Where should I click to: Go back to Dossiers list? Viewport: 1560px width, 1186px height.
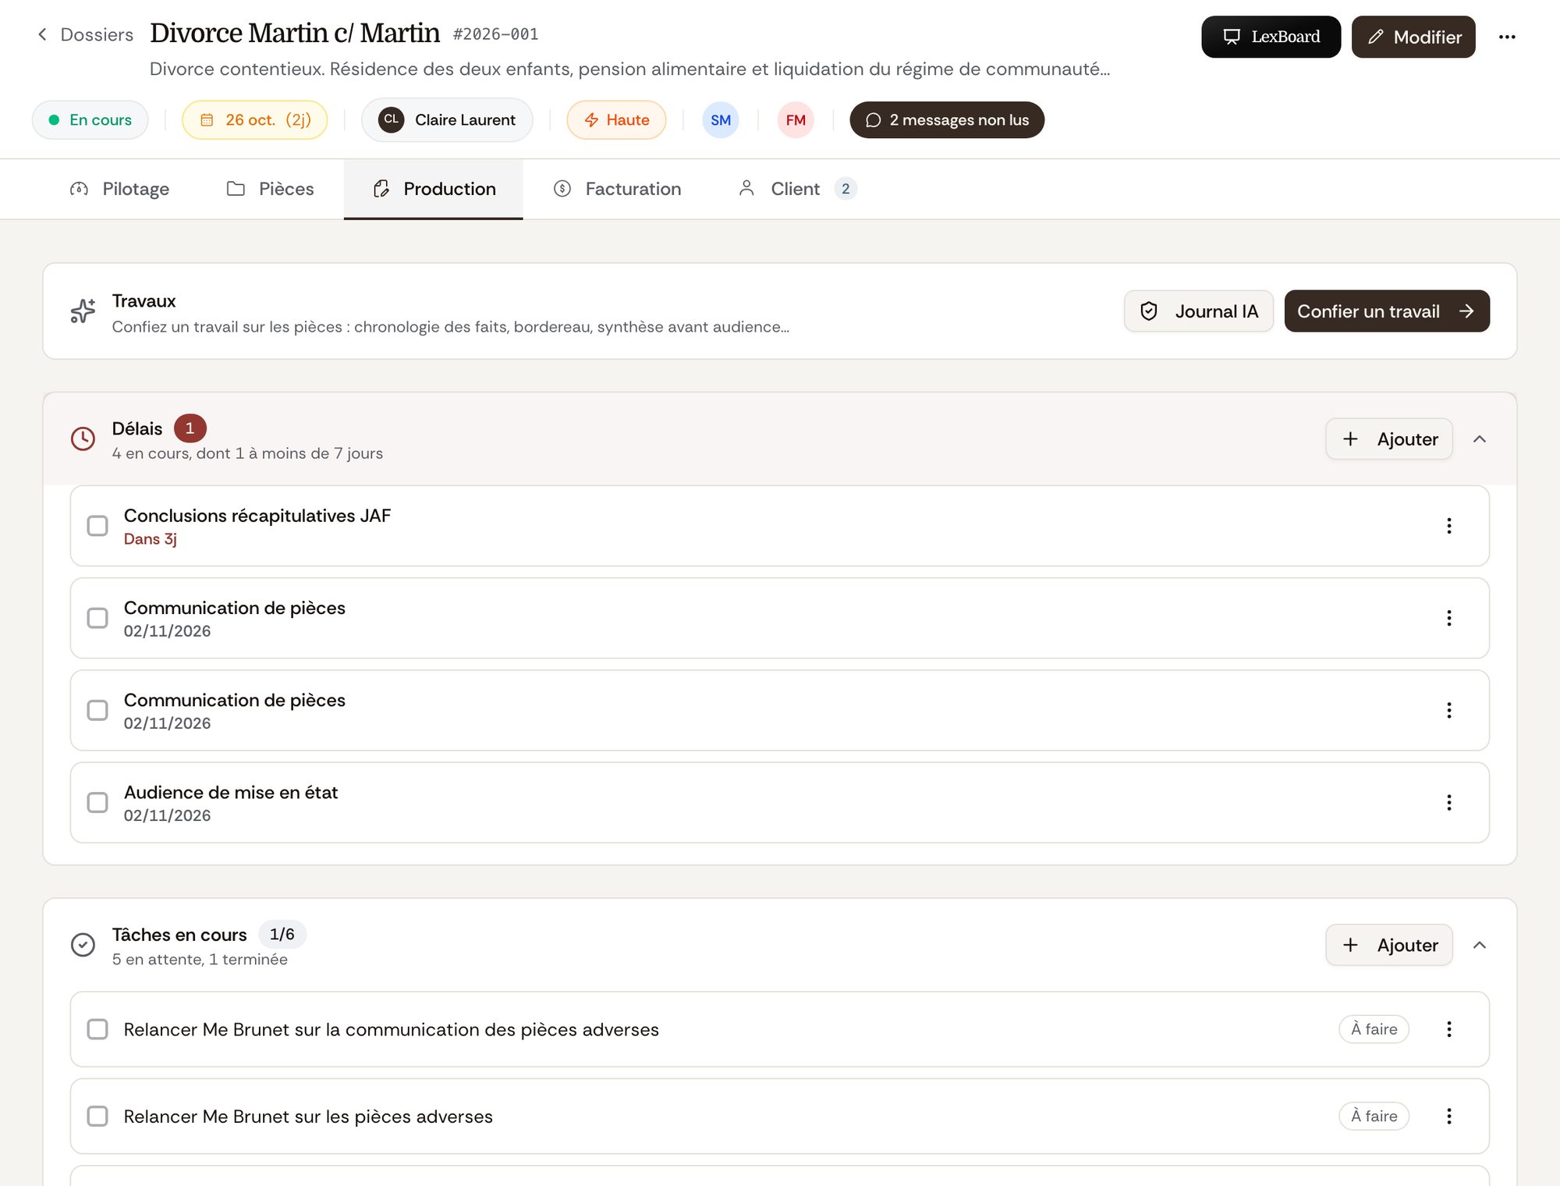point(85,35)
